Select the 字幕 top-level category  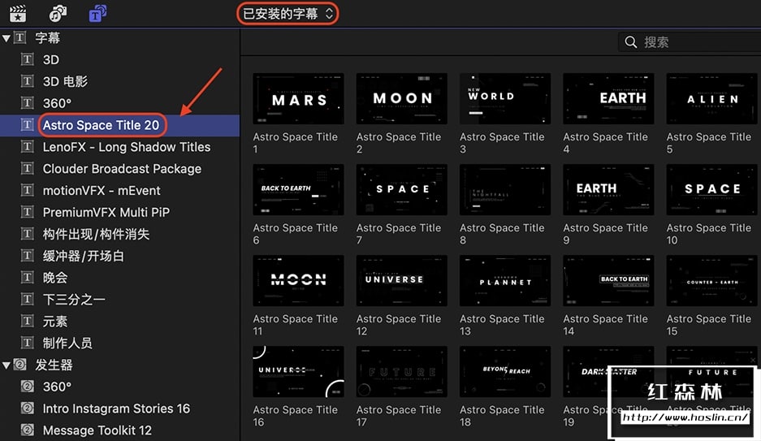tap(48, 38)
